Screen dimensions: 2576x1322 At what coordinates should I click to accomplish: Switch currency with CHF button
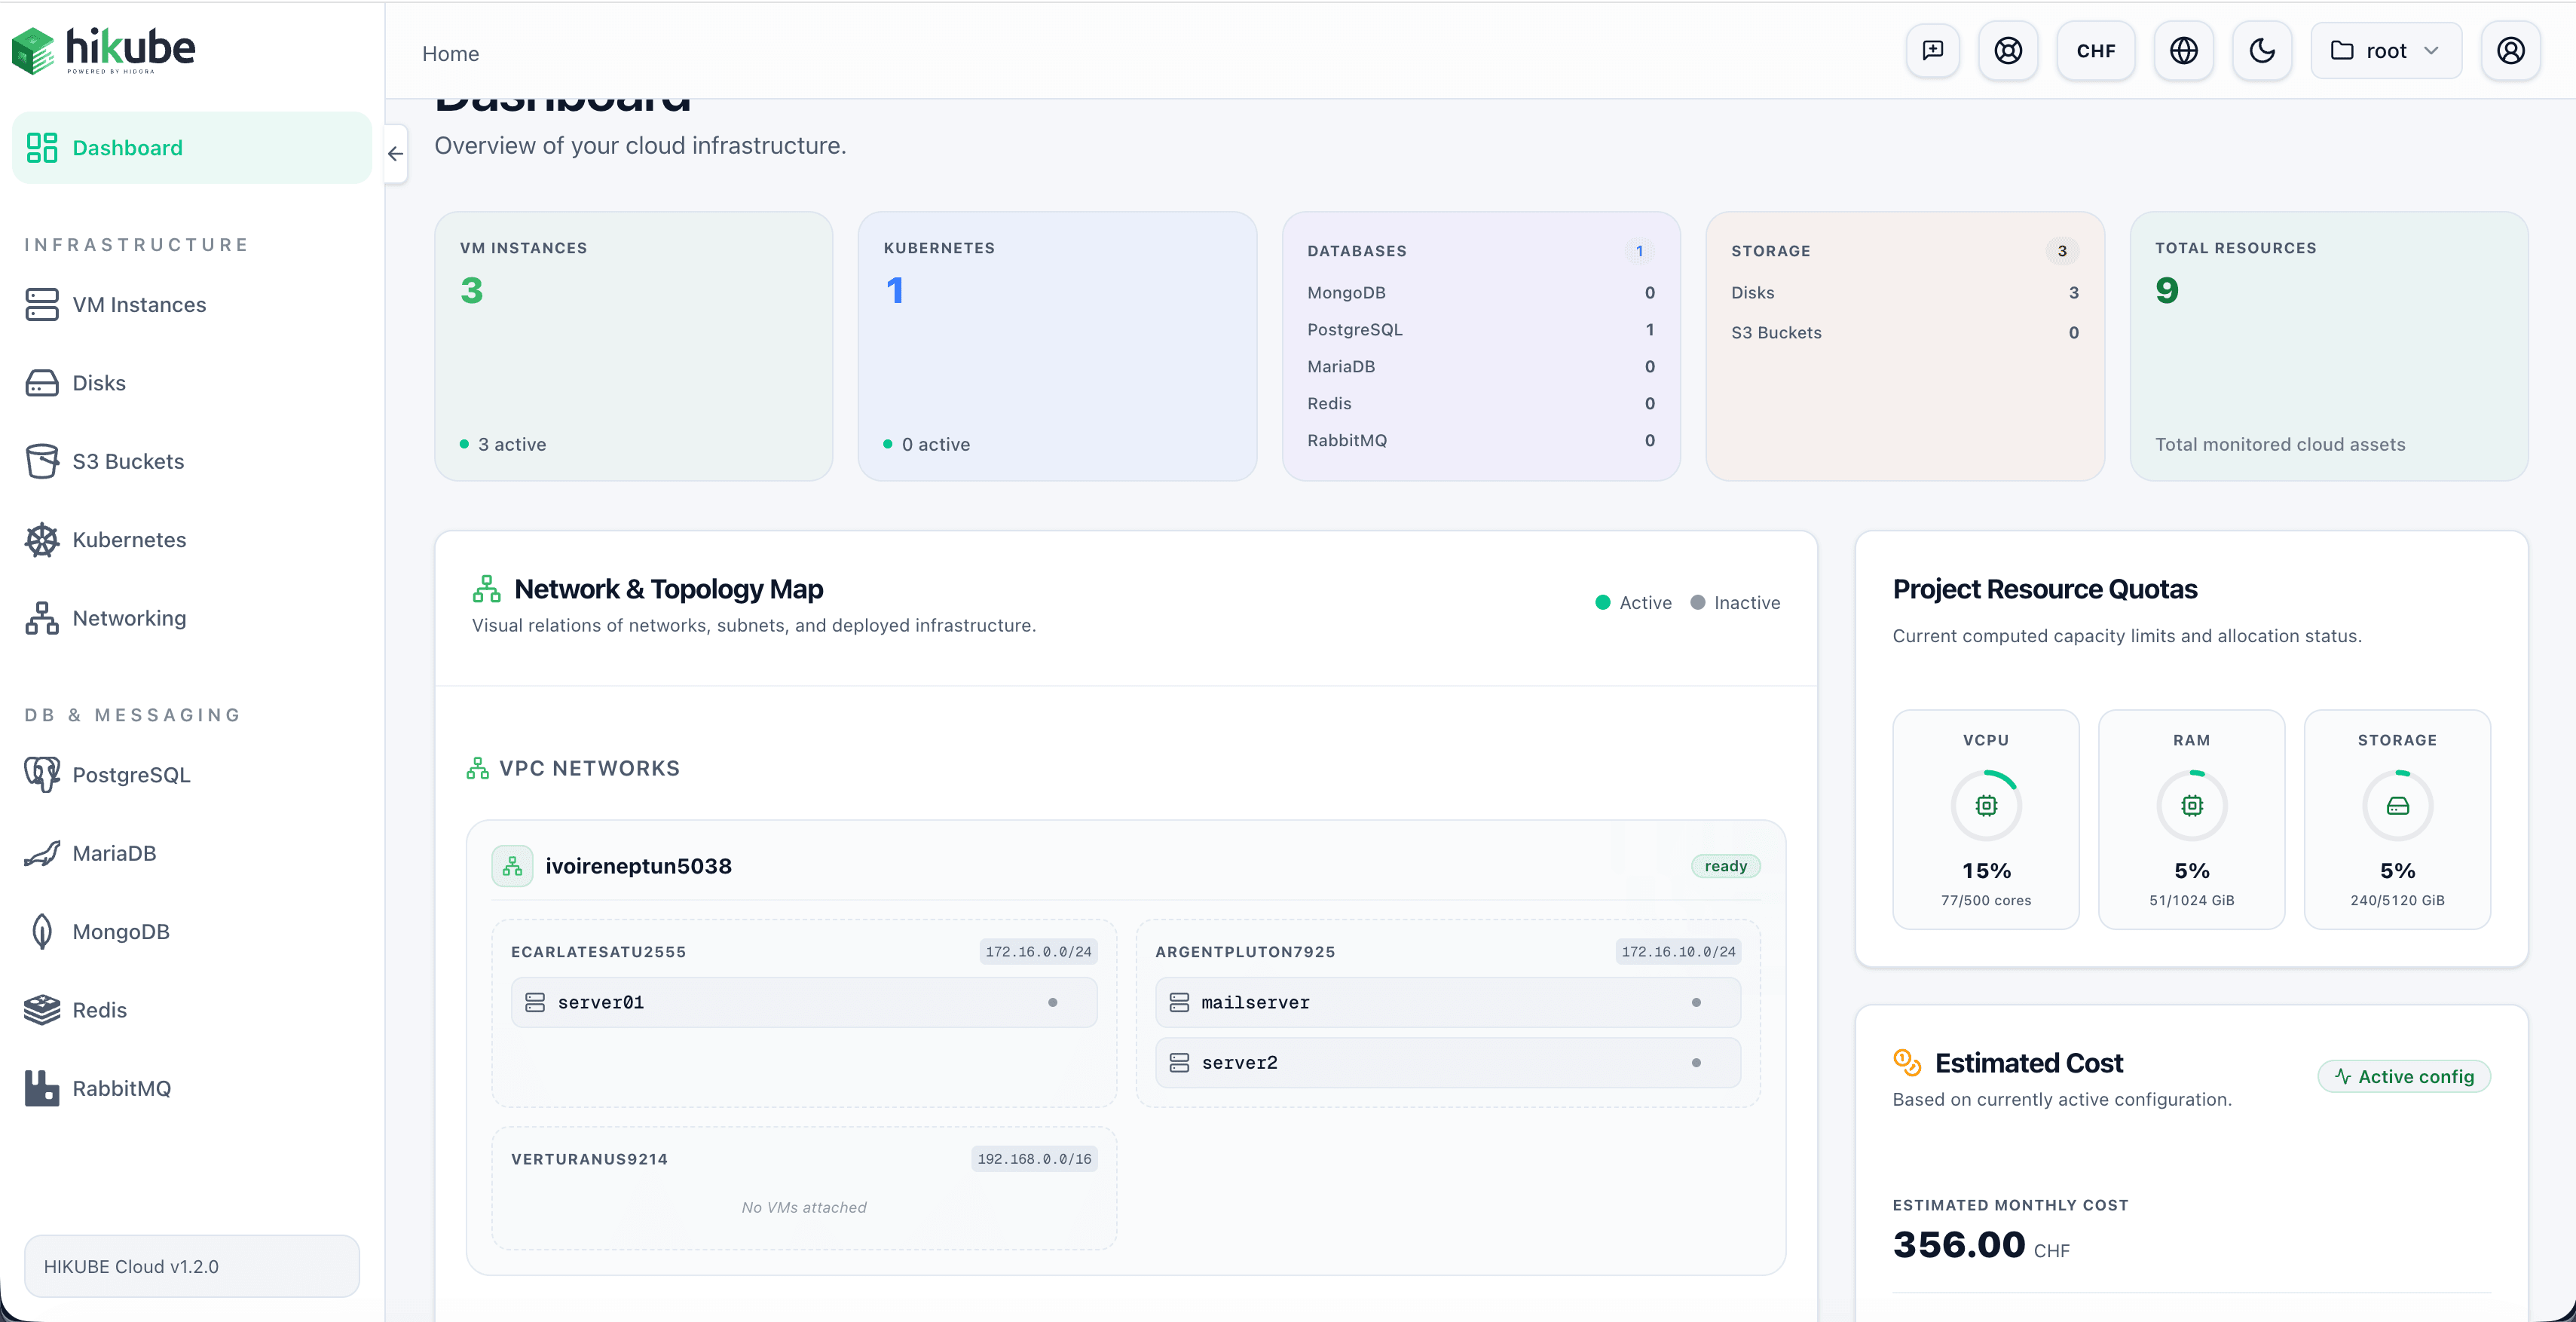coord(2096,50)
